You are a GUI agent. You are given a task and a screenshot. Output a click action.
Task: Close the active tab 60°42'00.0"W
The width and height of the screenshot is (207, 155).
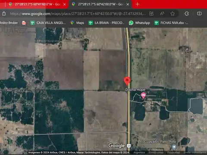128,4
